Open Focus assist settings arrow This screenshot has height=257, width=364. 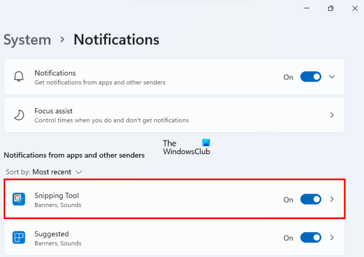point(332,115)
